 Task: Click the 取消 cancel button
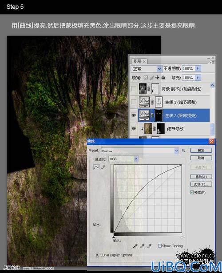coord(201,158)
